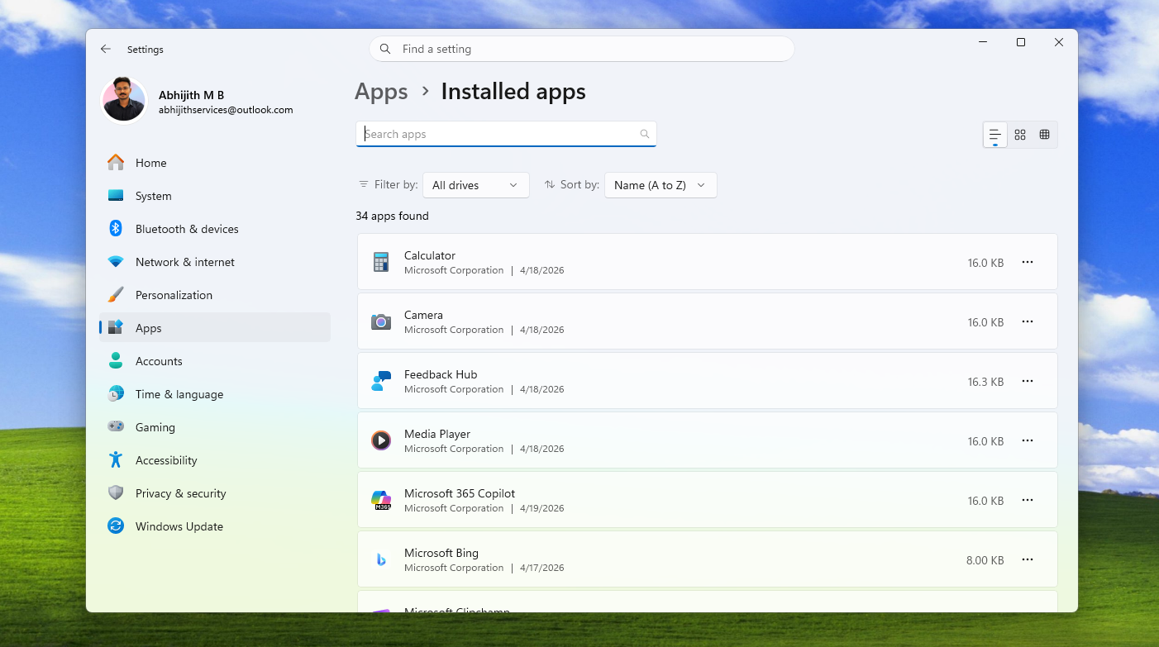Viewport: 1159px width, 647px height.
Task: Open Privacy & security settings
Action: pos(180,493)
